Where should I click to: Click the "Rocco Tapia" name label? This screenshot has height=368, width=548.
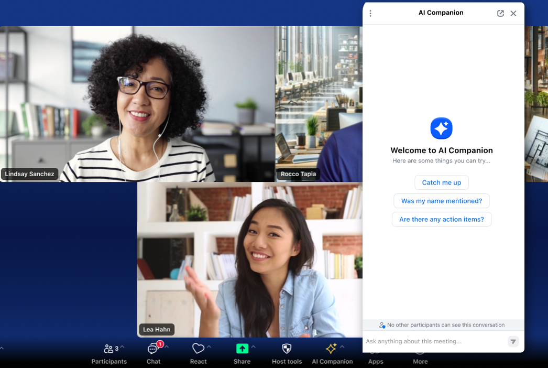(x=298, y=174)
